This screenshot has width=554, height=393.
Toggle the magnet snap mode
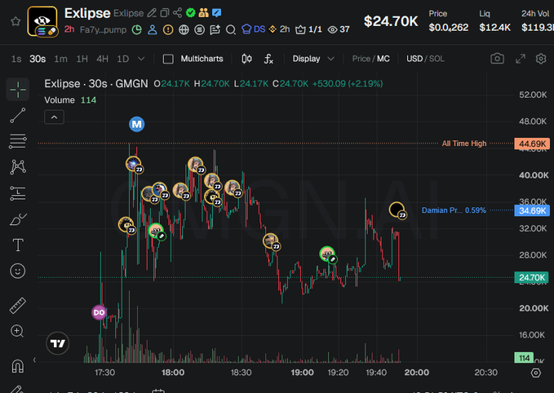(18, 366)
